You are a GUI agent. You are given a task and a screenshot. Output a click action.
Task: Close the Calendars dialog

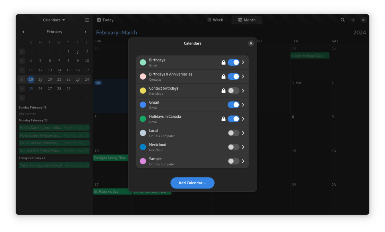(251, 43)
